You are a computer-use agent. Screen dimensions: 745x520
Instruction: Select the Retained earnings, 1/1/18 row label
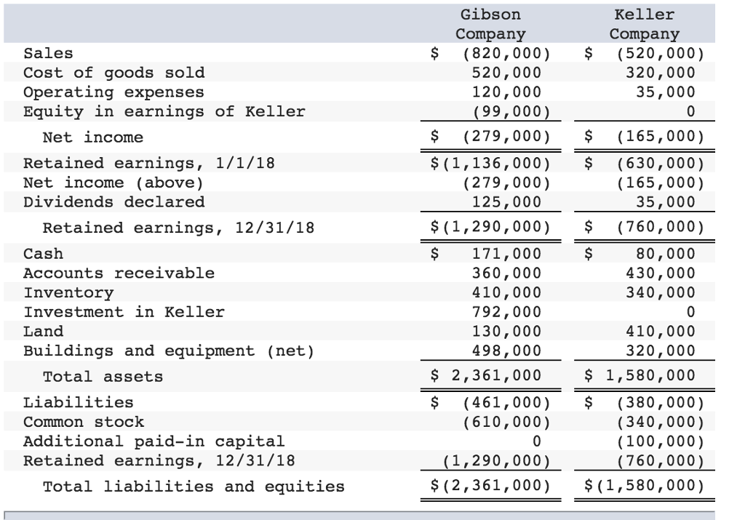[149, 163]
